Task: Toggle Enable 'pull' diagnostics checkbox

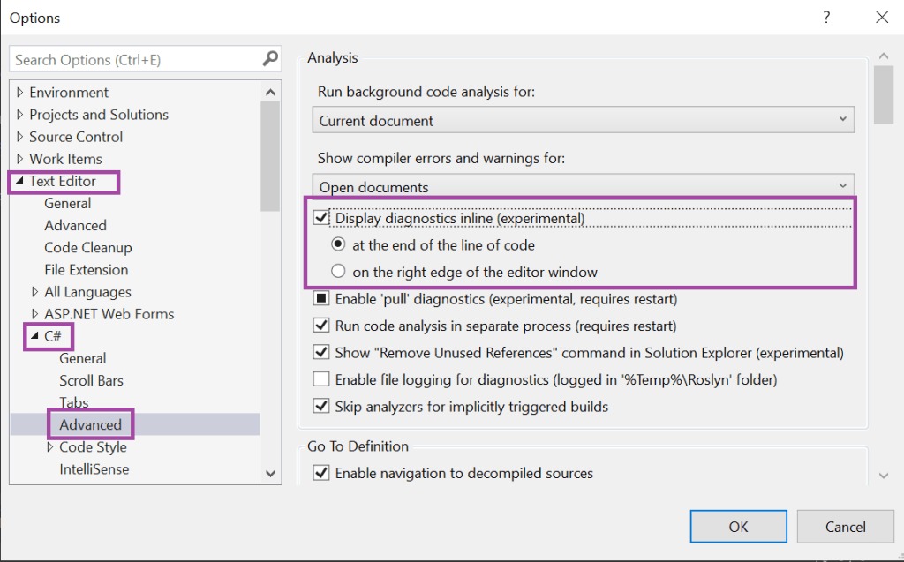Action: point(321,298)
